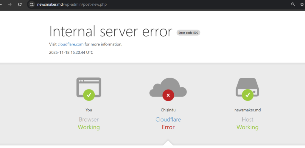
Task: Click the Working status under Host
Action: (248, 127)
